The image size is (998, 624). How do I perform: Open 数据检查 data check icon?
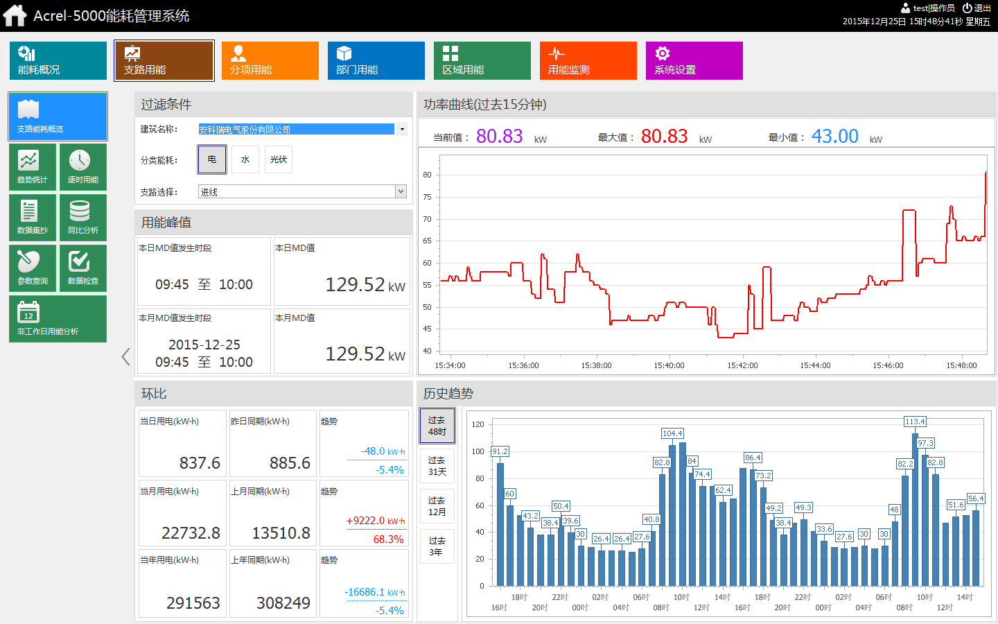click(83, 268)
